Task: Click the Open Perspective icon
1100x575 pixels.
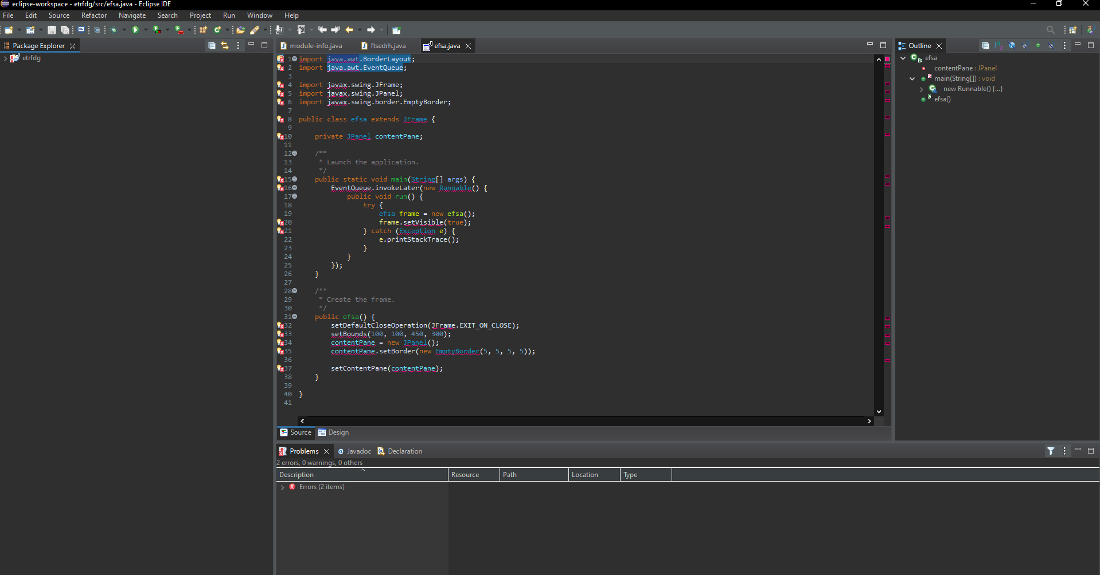Action: tap(1072, 30)
